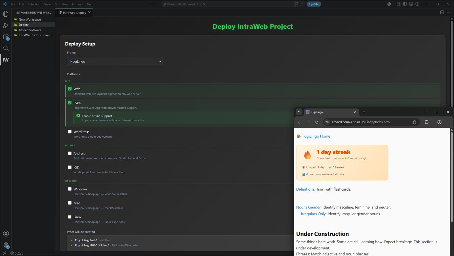Check the iOS platform checkbox
The image size is (454, 256).
(x=70, y=167)
